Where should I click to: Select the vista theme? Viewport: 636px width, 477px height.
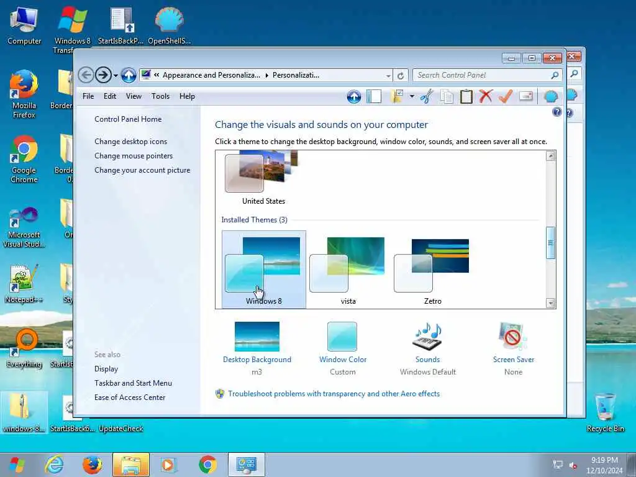pos(348,270)
